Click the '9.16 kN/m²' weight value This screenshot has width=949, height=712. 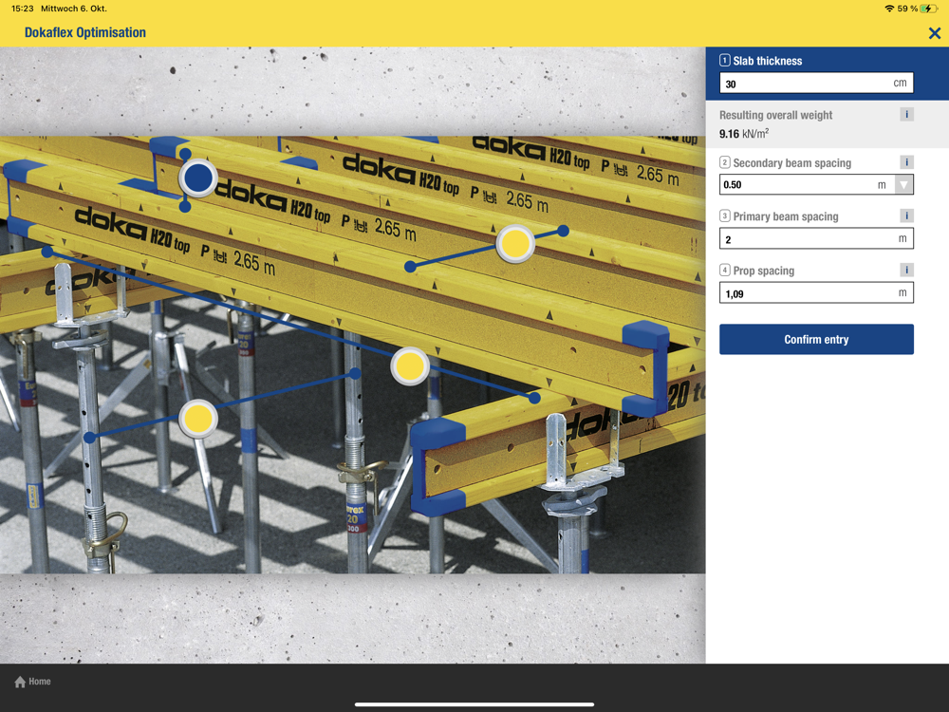coord(744,133)
